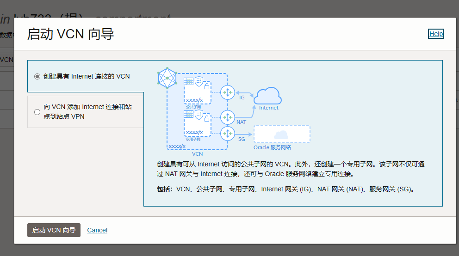The height and width of the screenshot is (256, 459).
Task: Click the VCN hexagon network icon
Action: tap(167, 78)
